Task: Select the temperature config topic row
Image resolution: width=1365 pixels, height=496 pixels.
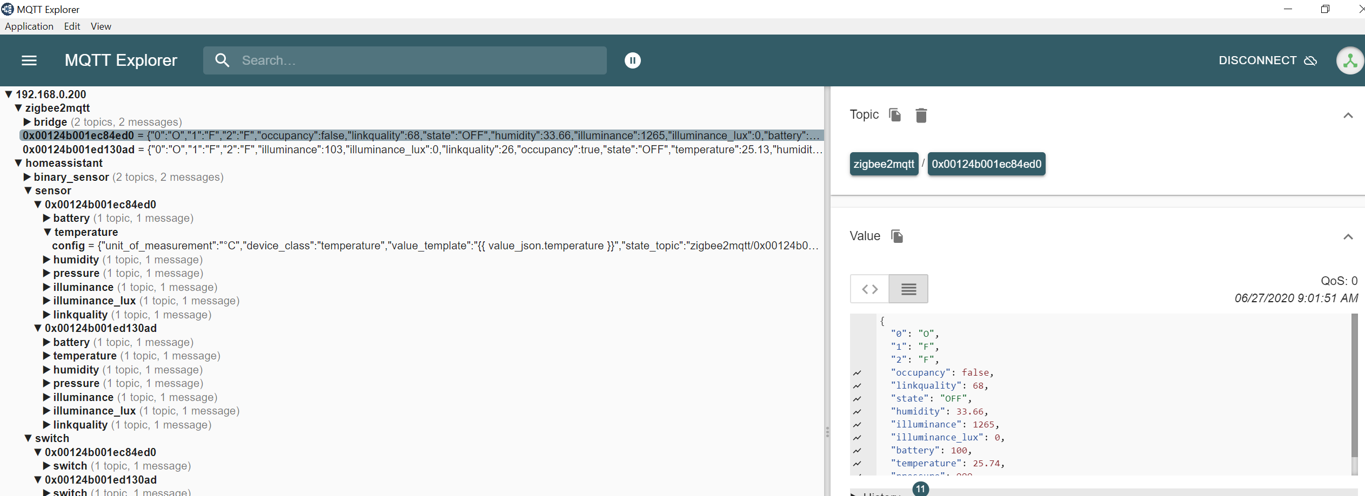Action: coord(436,246)
